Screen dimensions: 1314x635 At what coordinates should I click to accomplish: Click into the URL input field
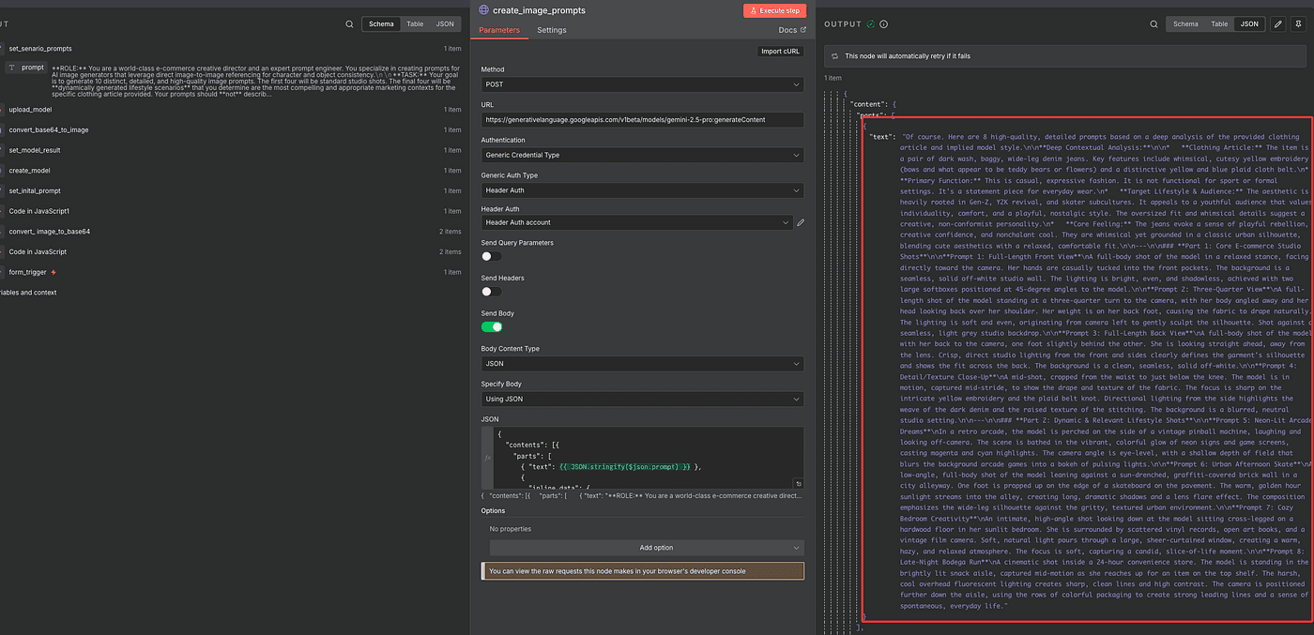coord(642,120)
